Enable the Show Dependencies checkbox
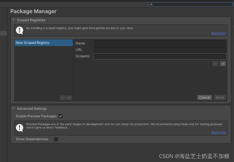 coord(56,139)
